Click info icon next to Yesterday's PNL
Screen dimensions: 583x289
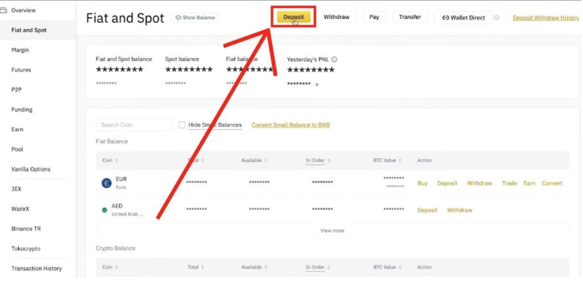[x=334, y=60]
